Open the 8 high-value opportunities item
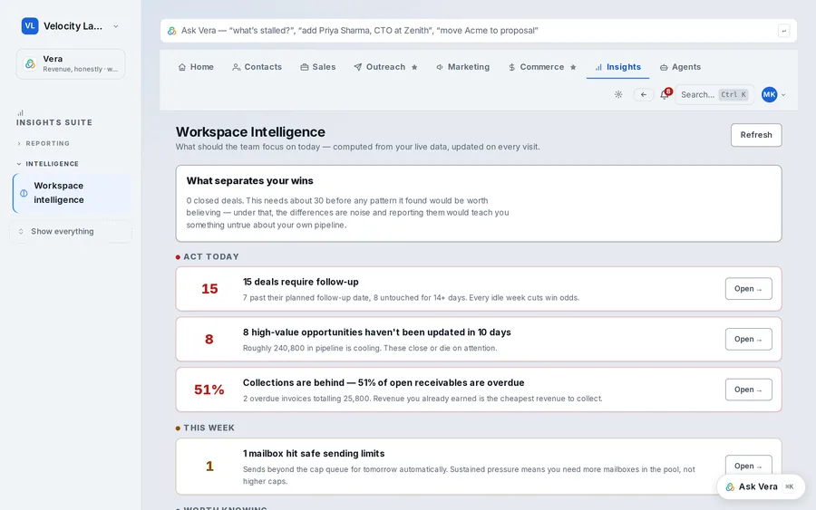The width and height of the screenshot is (816, 510). pos(748,339)
